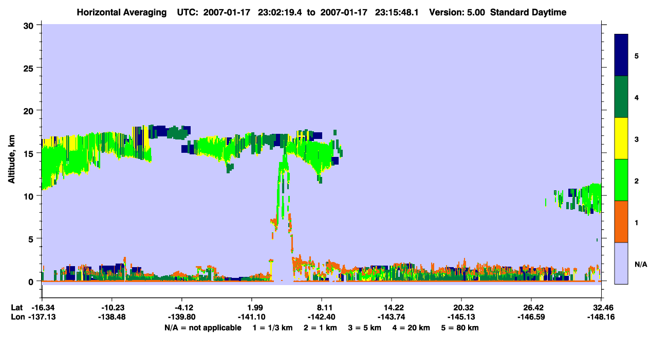Click the 'Standard Daytime' text
Viewport: 668px width, 342px height.
528,12
